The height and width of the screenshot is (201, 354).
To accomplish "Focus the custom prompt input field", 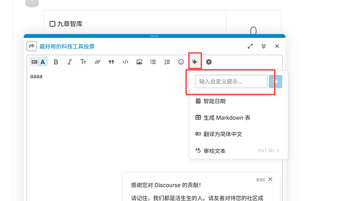I will (x=231, y=81).
